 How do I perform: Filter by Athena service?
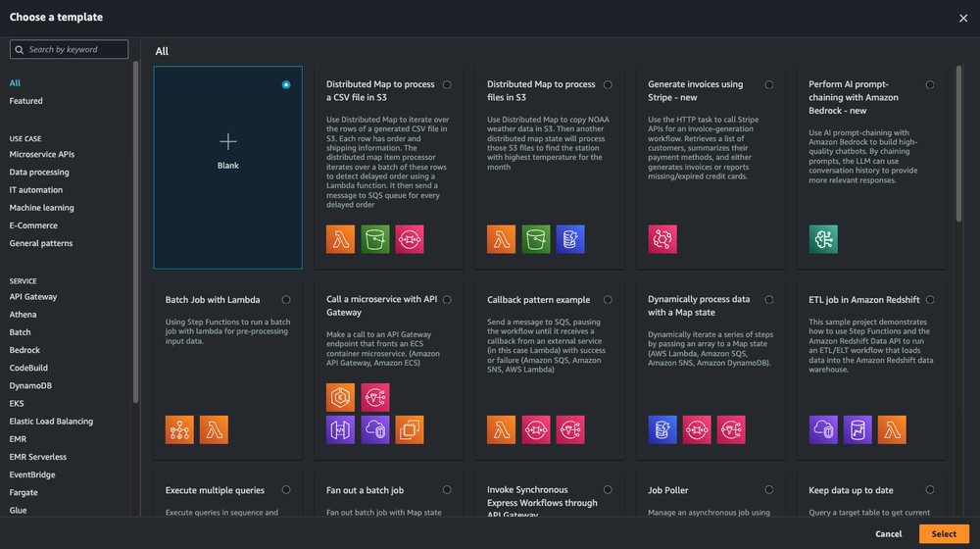tap(23, 315)
